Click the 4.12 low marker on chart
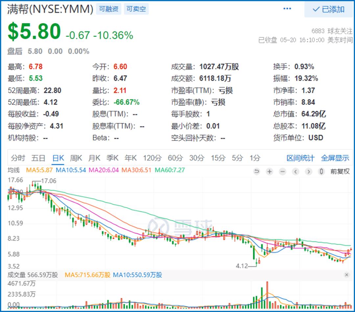The image size is (355, 312). pyautogui.click(x=242, y=266)
